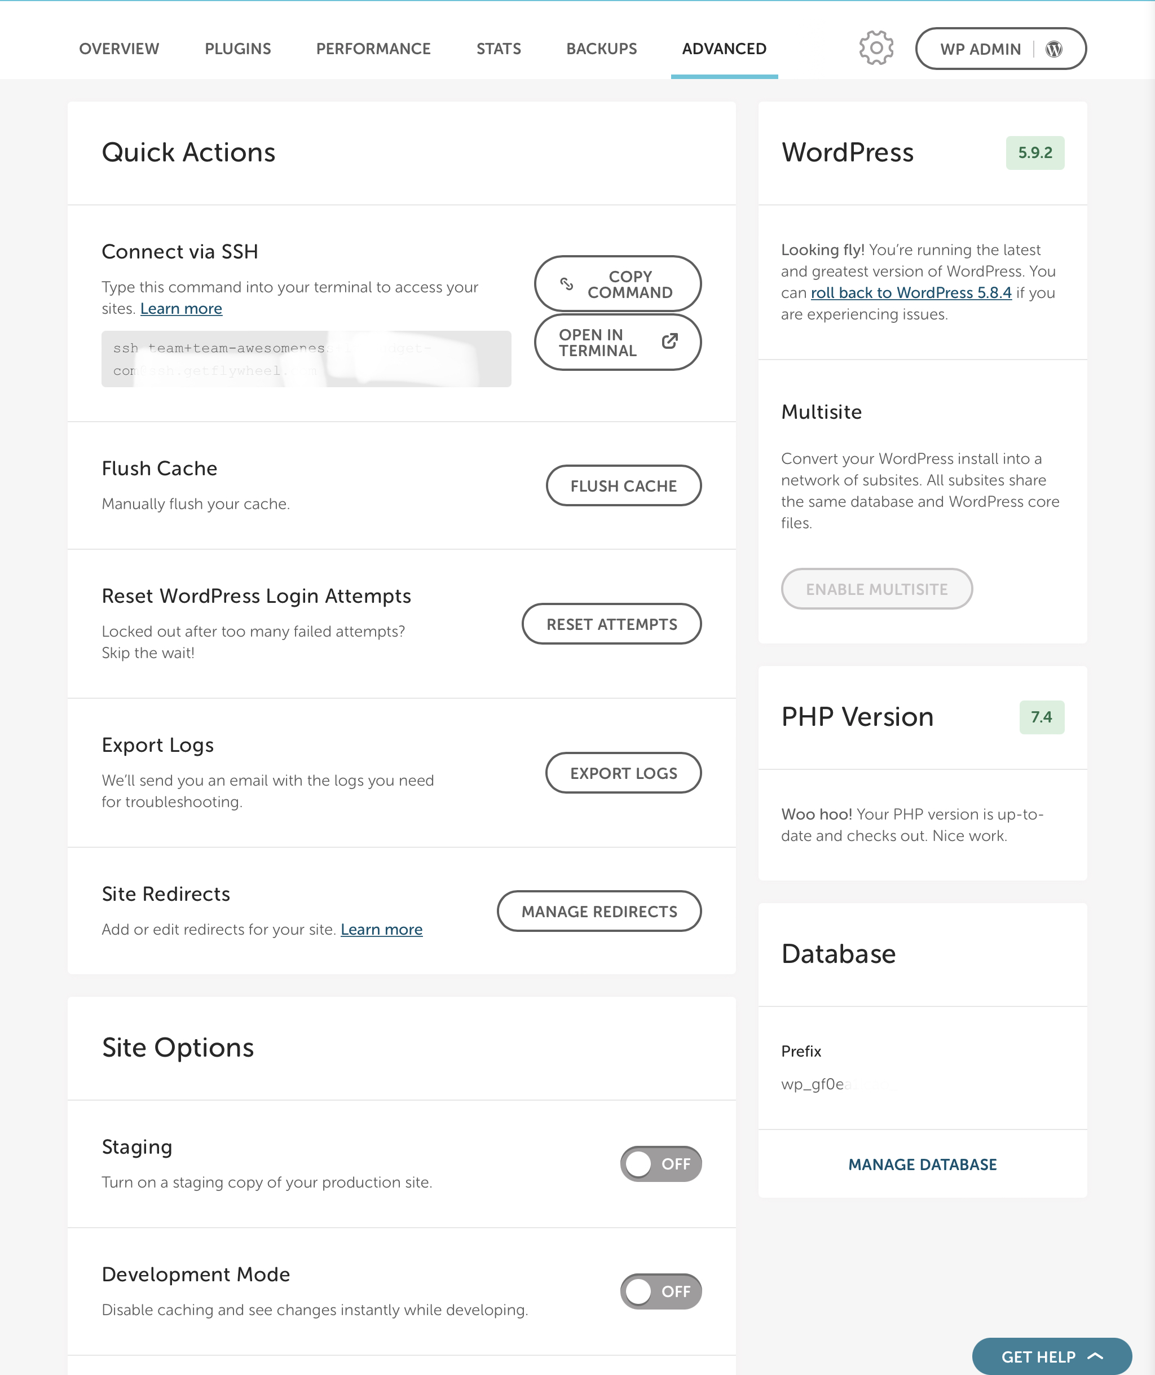Click the link icon on Copy Command

click(566, 284)
